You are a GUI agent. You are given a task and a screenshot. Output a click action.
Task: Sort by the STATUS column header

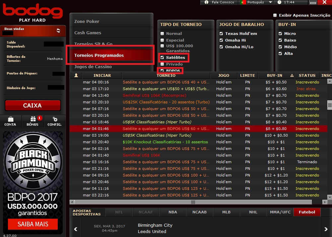(x=307, y=75)
